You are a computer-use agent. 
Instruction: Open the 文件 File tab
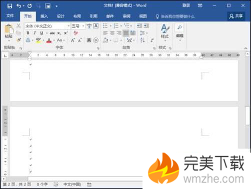tap(10, 16)
